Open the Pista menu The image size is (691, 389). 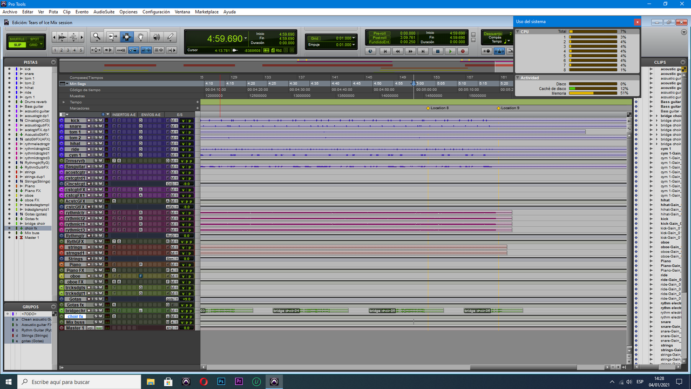pos(53,11)
